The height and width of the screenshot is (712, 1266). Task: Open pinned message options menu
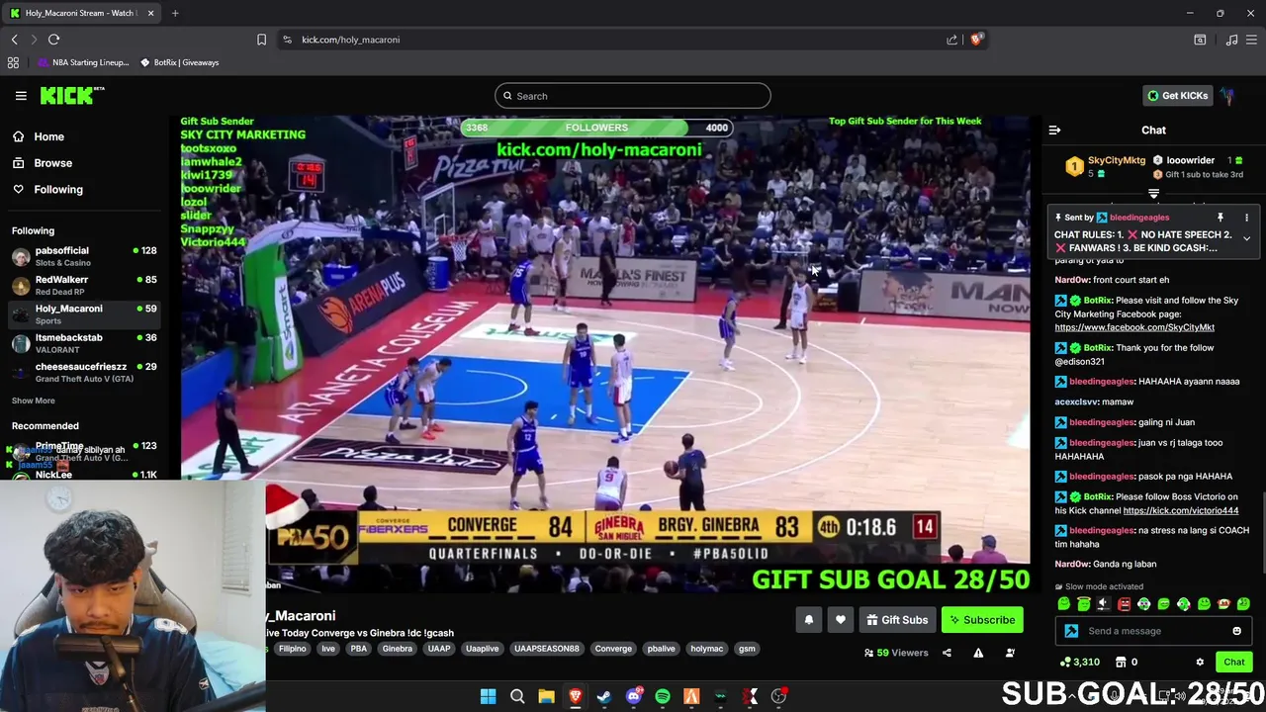(x=1246, y=218)
